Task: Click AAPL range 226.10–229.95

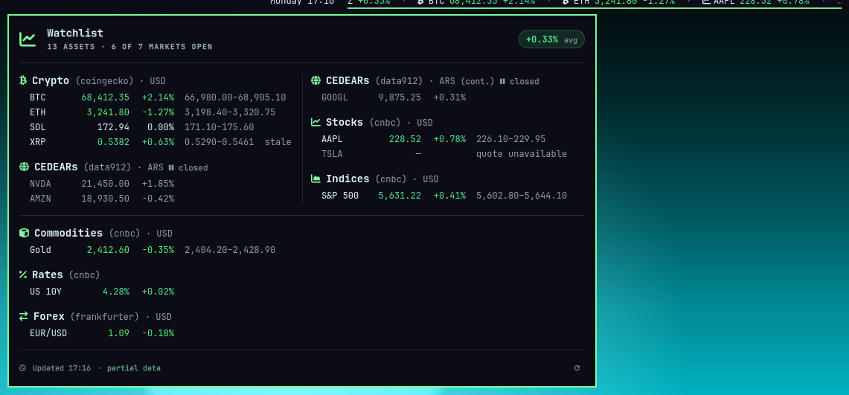Action: click(510, 139)
